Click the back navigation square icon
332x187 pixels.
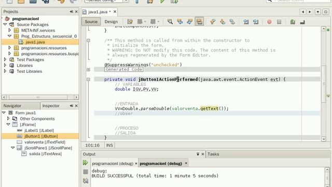[140, 21]
